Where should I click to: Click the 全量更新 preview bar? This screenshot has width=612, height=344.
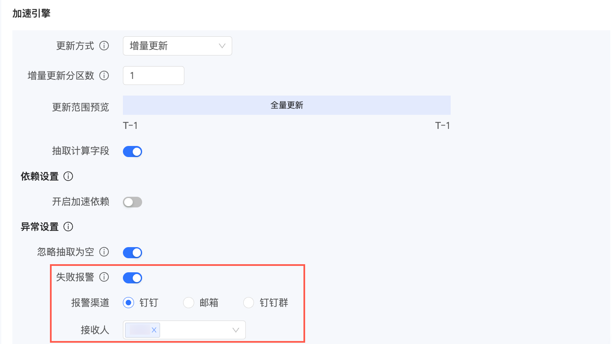coord(287,105)
